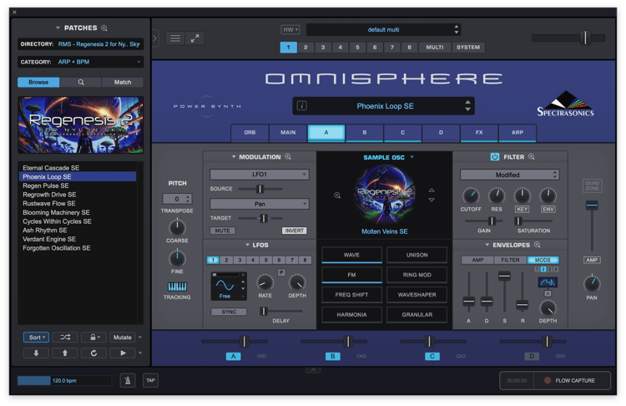This screenshot has width=626, height=406.
Task: Click the TAP tempo button
Action: tap(150, 380)
